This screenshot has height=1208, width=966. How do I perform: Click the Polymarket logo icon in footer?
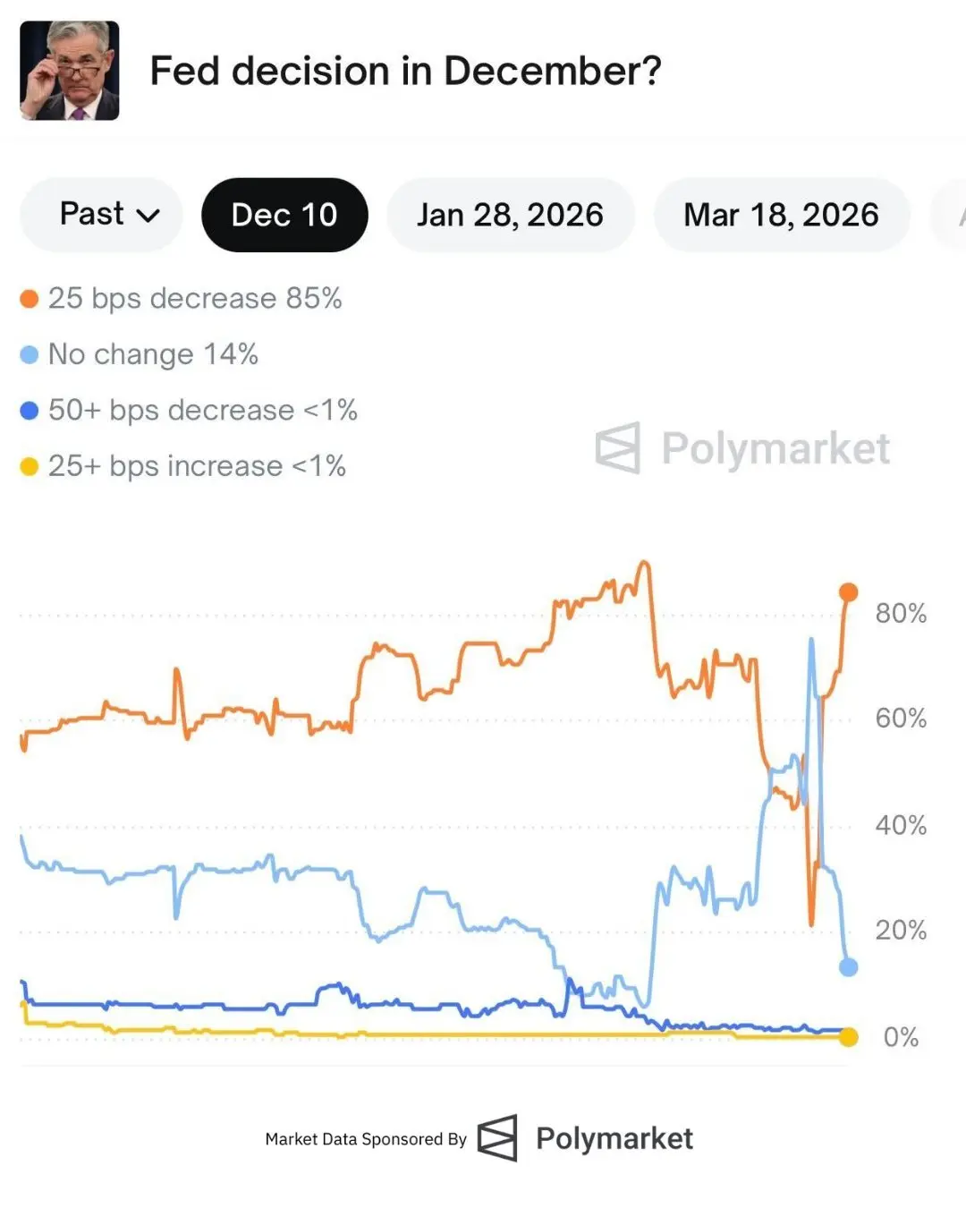(497, 1138)
